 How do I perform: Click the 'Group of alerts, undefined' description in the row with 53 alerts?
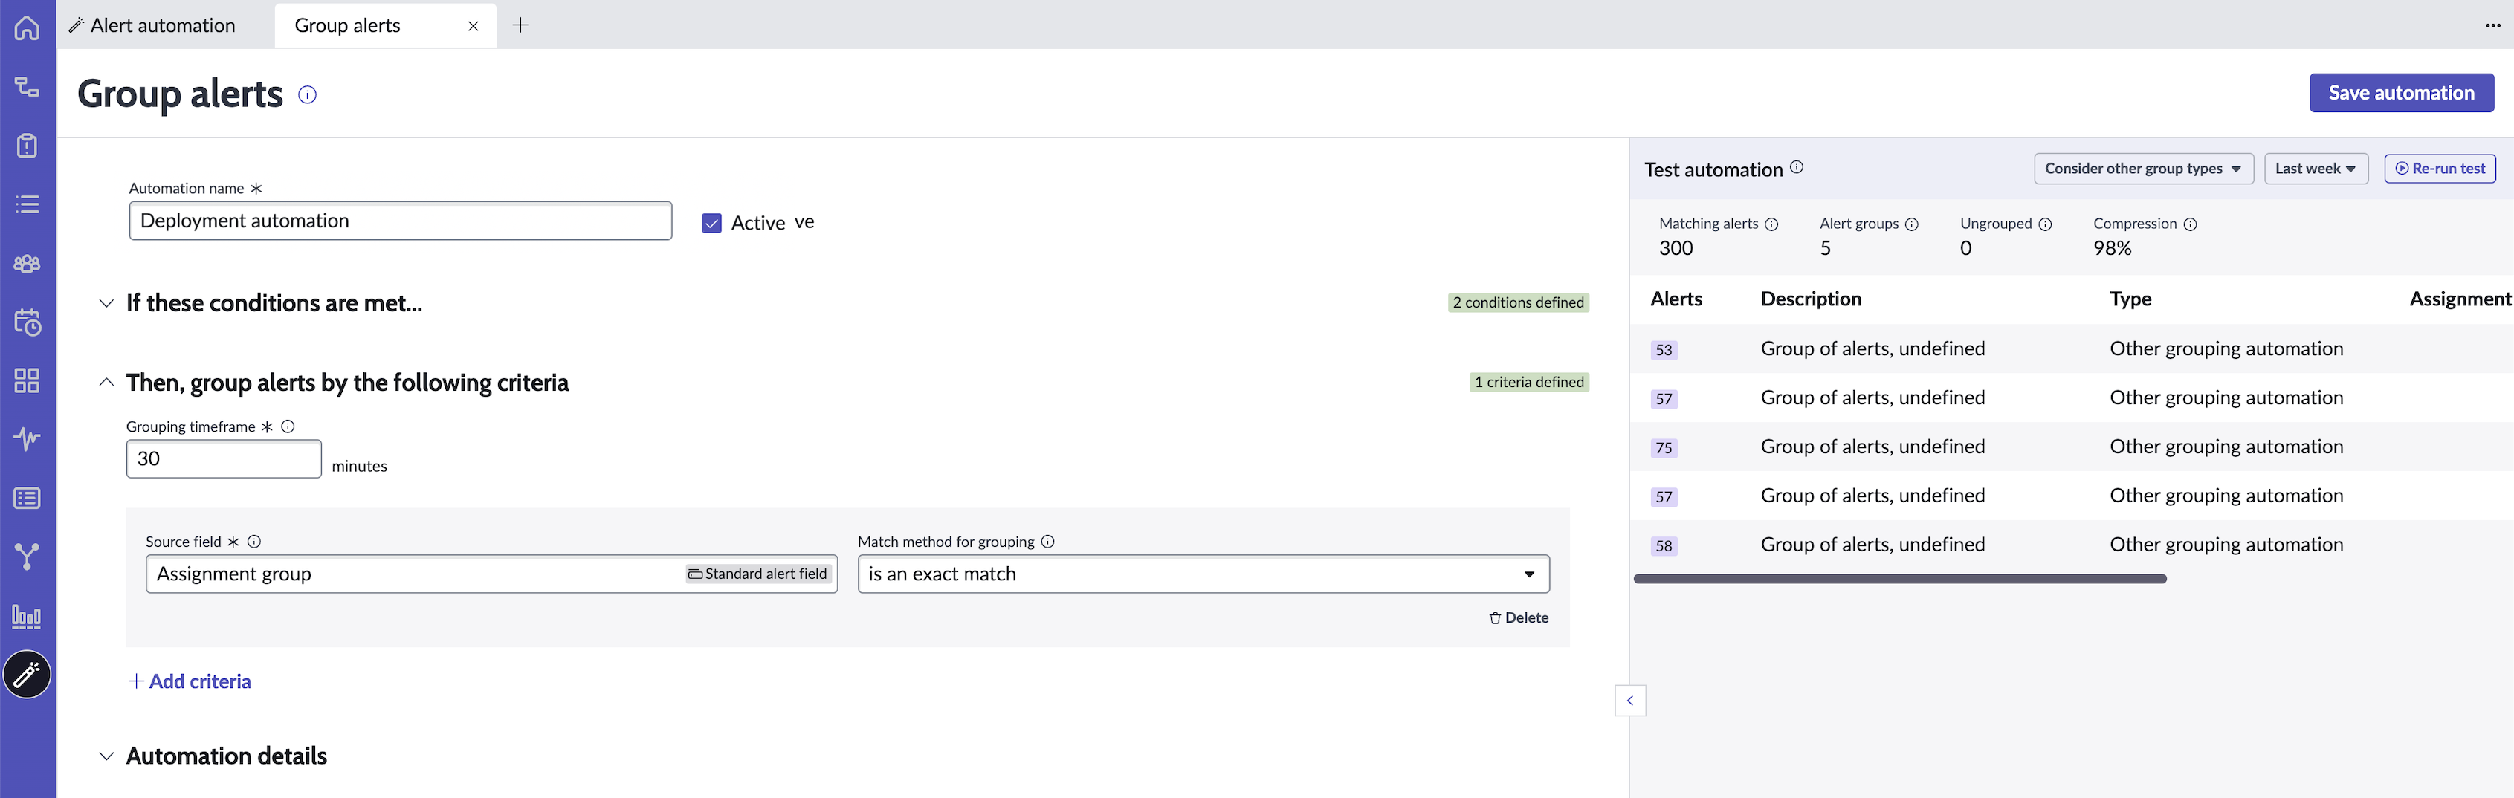(1872, 349)
